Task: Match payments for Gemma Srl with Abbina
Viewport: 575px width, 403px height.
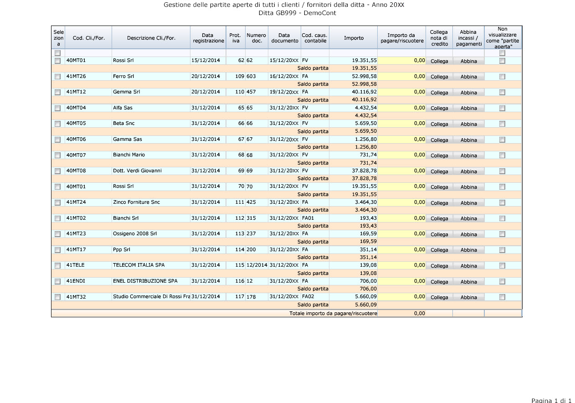Action: [468, 93]
